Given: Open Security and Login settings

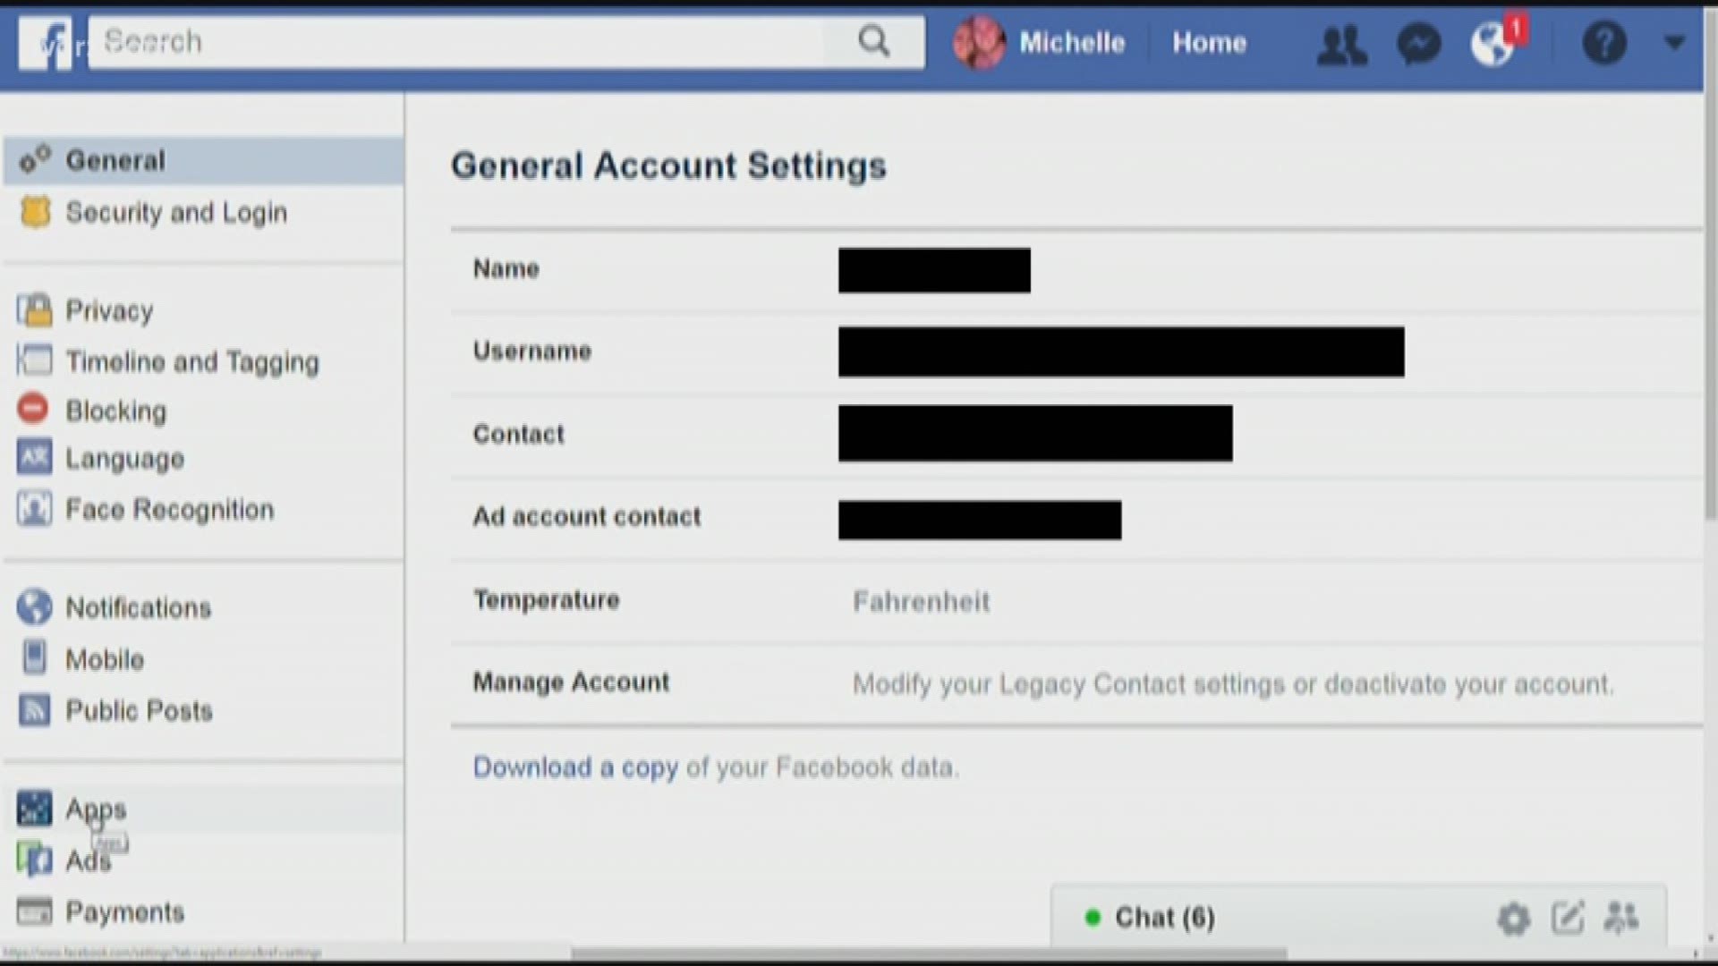Looking at the screenshot, I should tap(176, 213).
